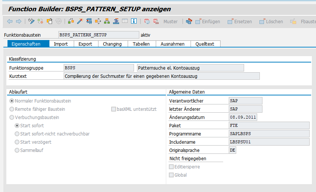Viewport: 316px width, 192px height.
Task: Open the Where-used list icon
Action: pyautogui.click(x=98, y=21)
